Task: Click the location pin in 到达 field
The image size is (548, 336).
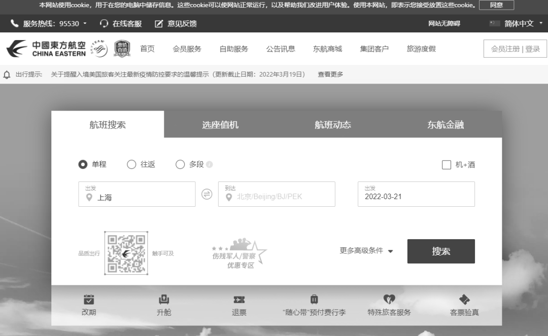Action: [x=229, y=198]
